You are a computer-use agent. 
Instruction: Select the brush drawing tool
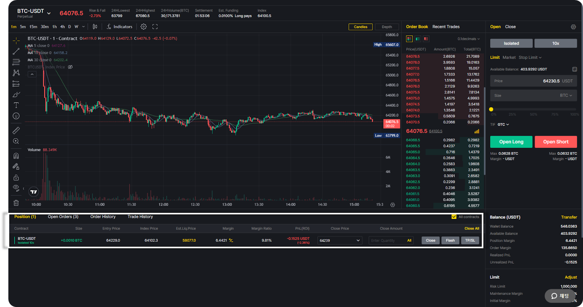pos(16,95)
